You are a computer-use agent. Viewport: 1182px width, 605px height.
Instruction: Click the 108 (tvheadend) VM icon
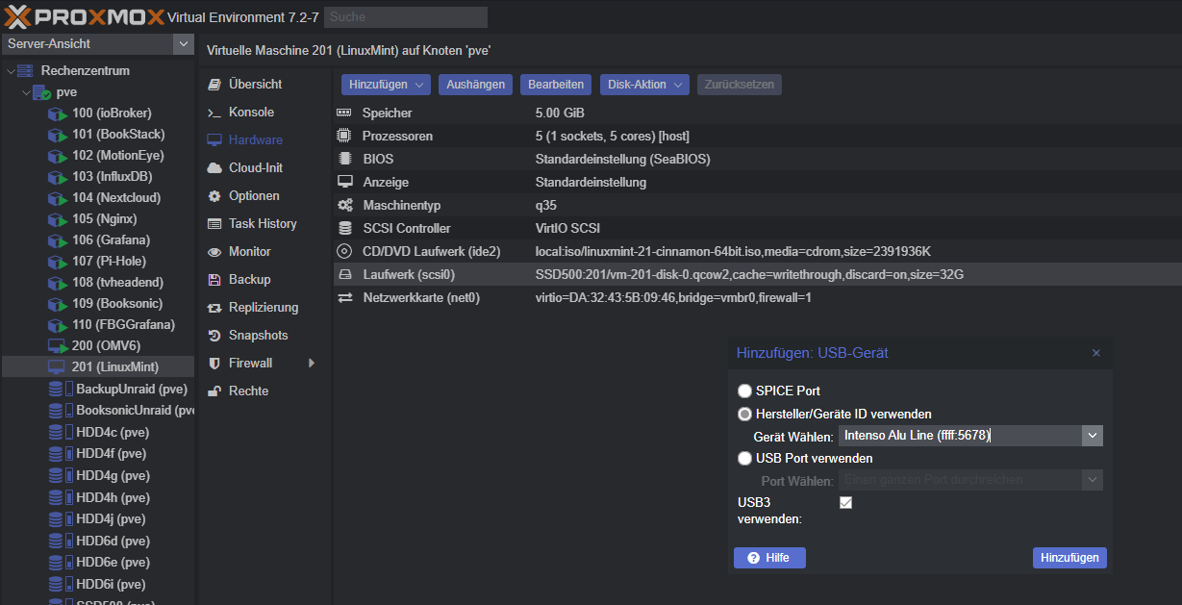pyautogui.click(x=58, y=283)
